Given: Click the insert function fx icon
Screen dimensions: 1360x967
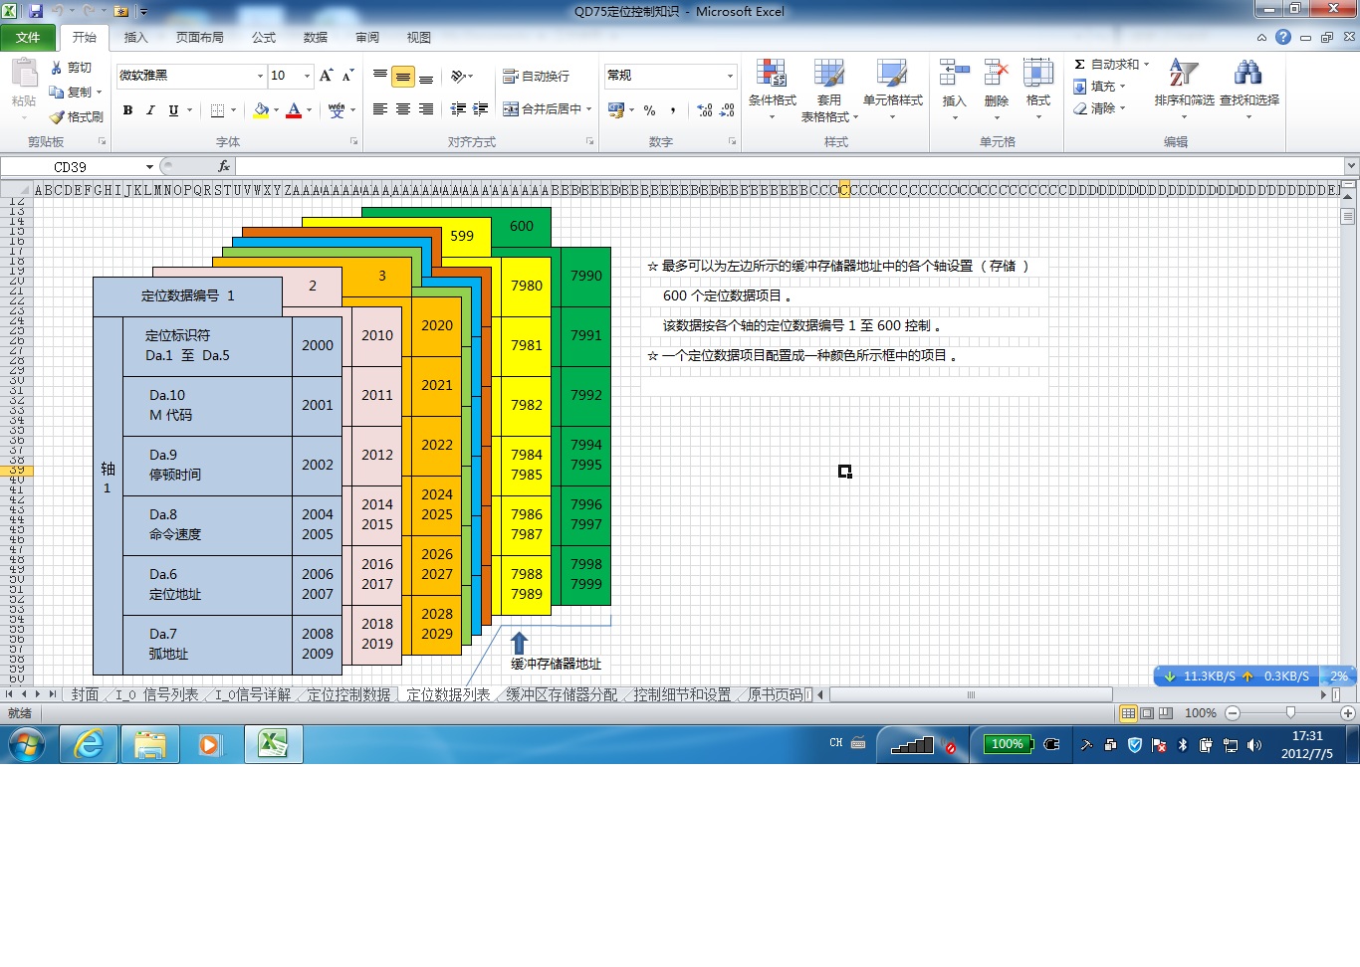Looking at the screenshot, I should click(224, 166).
